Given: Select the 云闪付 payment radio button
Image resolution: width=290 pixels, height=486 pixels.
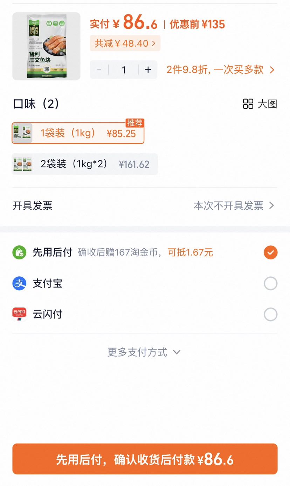Looking at the screenshot, I should click(x=270, y=315).
